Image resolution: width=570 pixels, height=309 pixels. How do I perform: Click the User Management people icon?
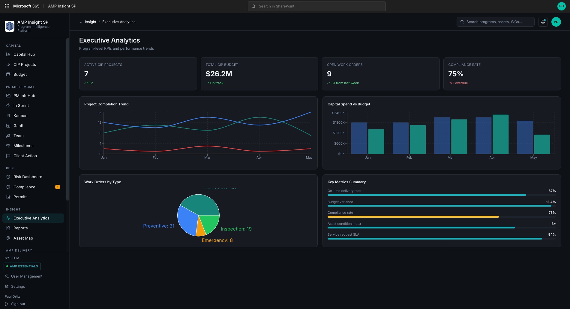click(7, 276)
